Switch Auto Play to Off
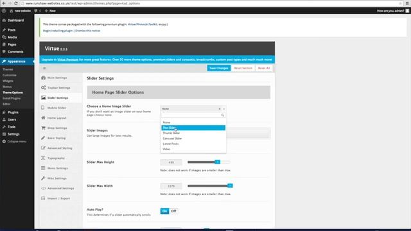The image size is (411, 231). click(x=173, y=211)
